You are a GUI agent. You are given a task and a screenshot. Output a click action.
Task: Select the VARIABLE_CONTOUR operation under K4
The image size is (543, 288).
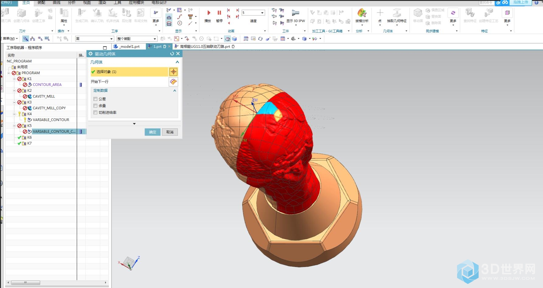(51, 120)
